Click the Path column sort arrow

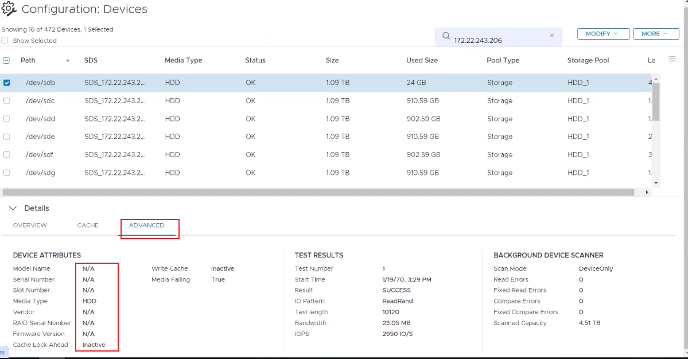point(68,60)
